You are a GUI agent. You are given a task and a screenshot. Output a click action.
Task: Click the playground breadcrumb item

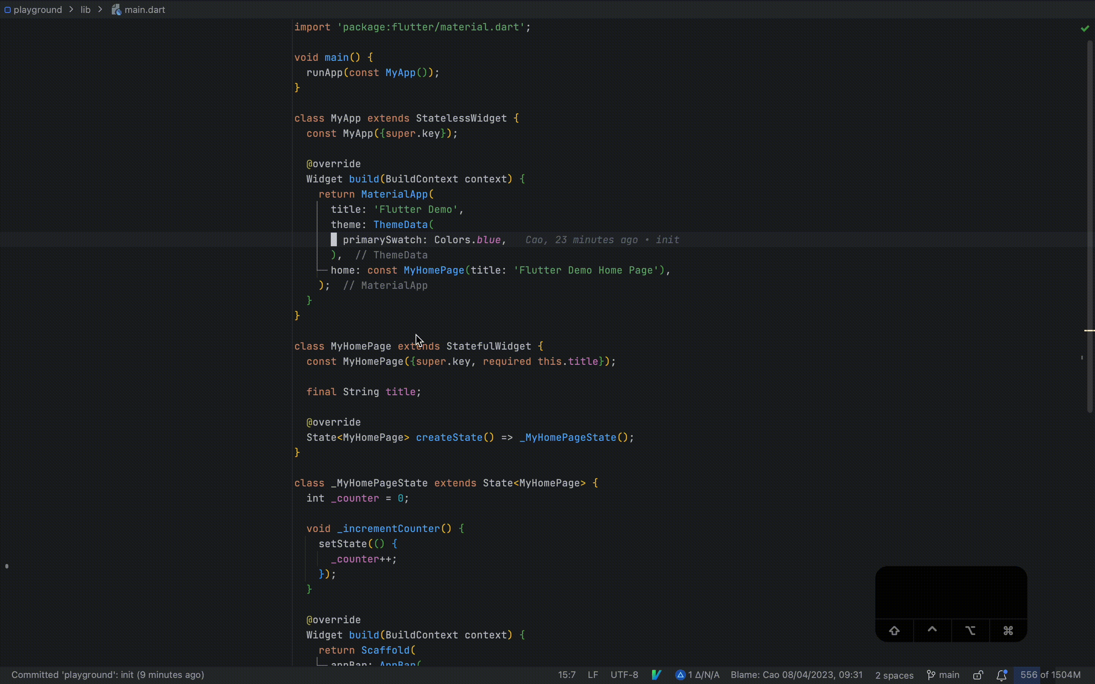(38, 9)
